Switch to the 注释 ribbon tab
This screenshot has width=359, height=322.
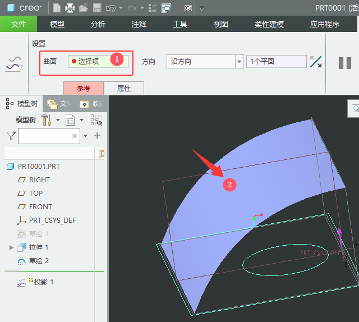139,24
